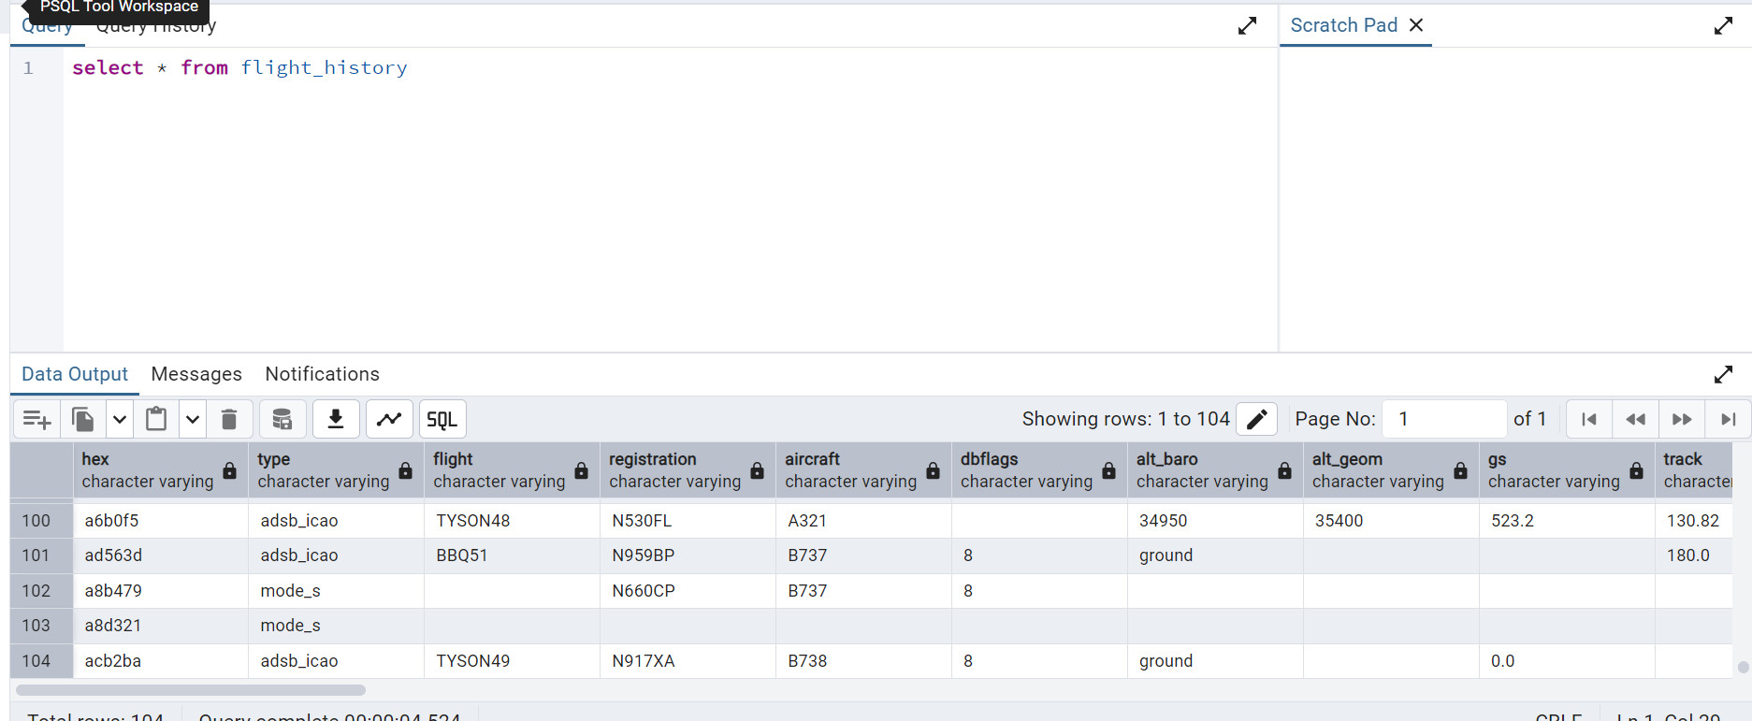This screenshot has height=721, width=1752.
Task: Select row number 102
Action: tap(42, 591)
